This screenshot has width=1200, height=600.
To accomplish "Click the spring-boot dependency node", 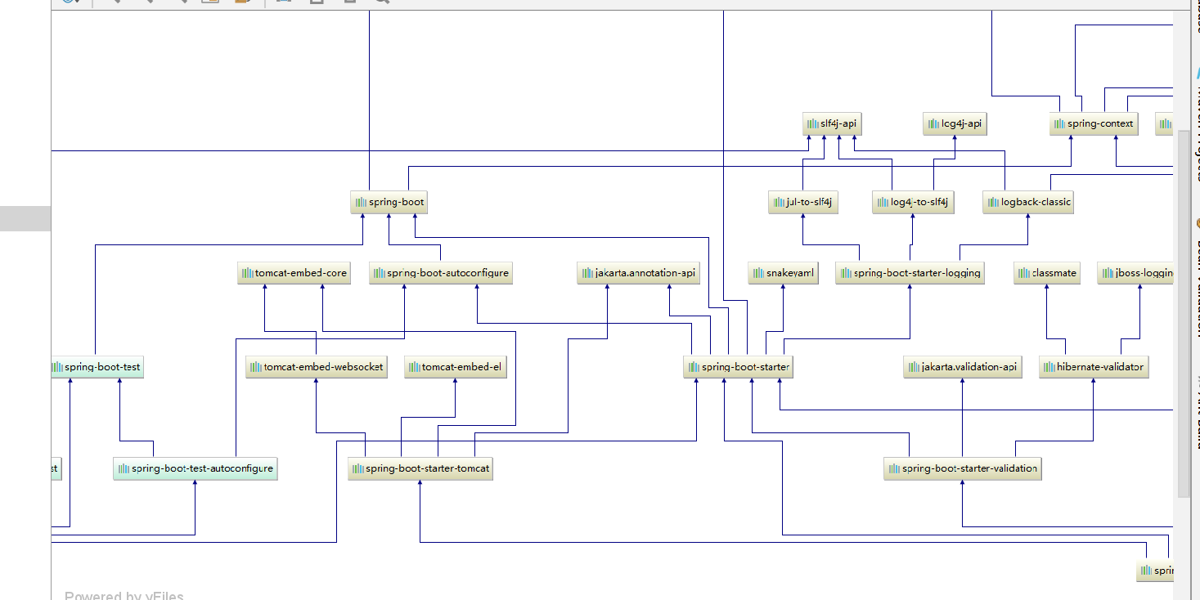I will (x=389, y=202).
